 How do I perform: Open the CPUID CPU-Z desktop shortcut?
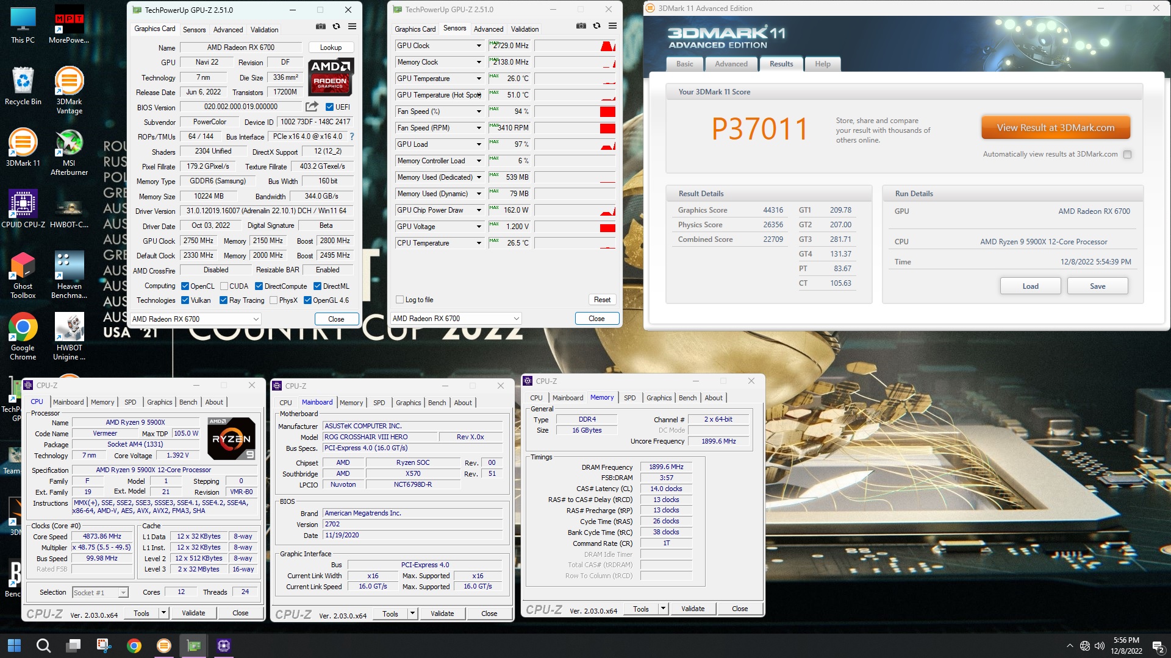pyautogui.click(x=23, y=209)
